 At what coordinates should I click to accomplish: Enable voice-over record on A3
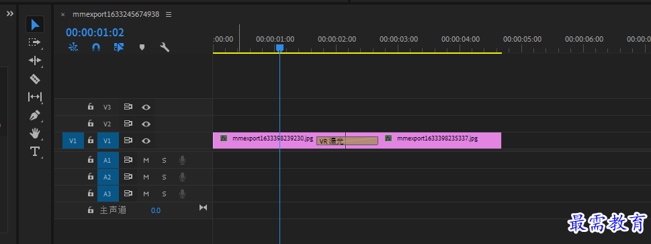(x=182, y=194)
